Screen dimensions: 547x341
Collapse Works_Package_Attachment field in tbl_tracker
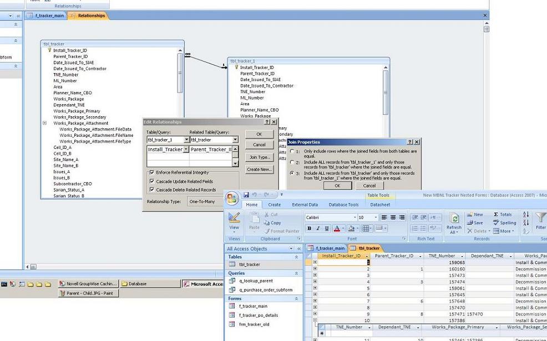pyautogui.click(x=44, y=123)
